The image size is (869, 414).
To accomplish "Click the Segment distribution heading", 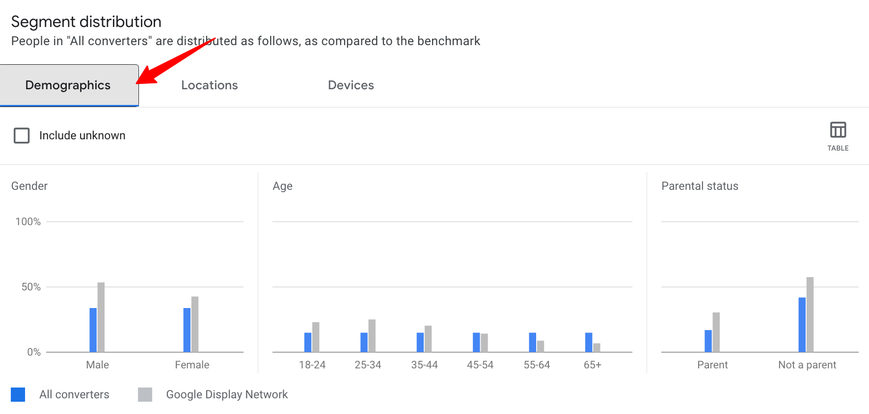I will [86, 22].
